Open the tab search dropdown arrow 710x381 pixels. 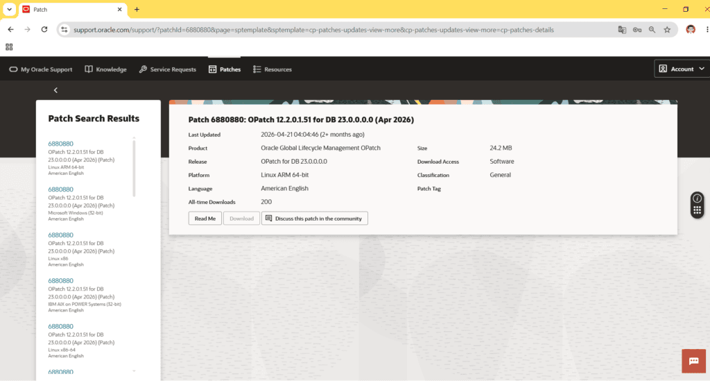click(x=9, y=9)
